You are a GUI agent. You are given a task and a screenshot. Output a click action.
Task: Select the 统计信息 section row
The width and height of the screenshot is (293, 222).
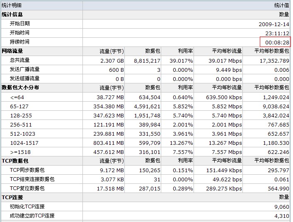tap(12, 15)
